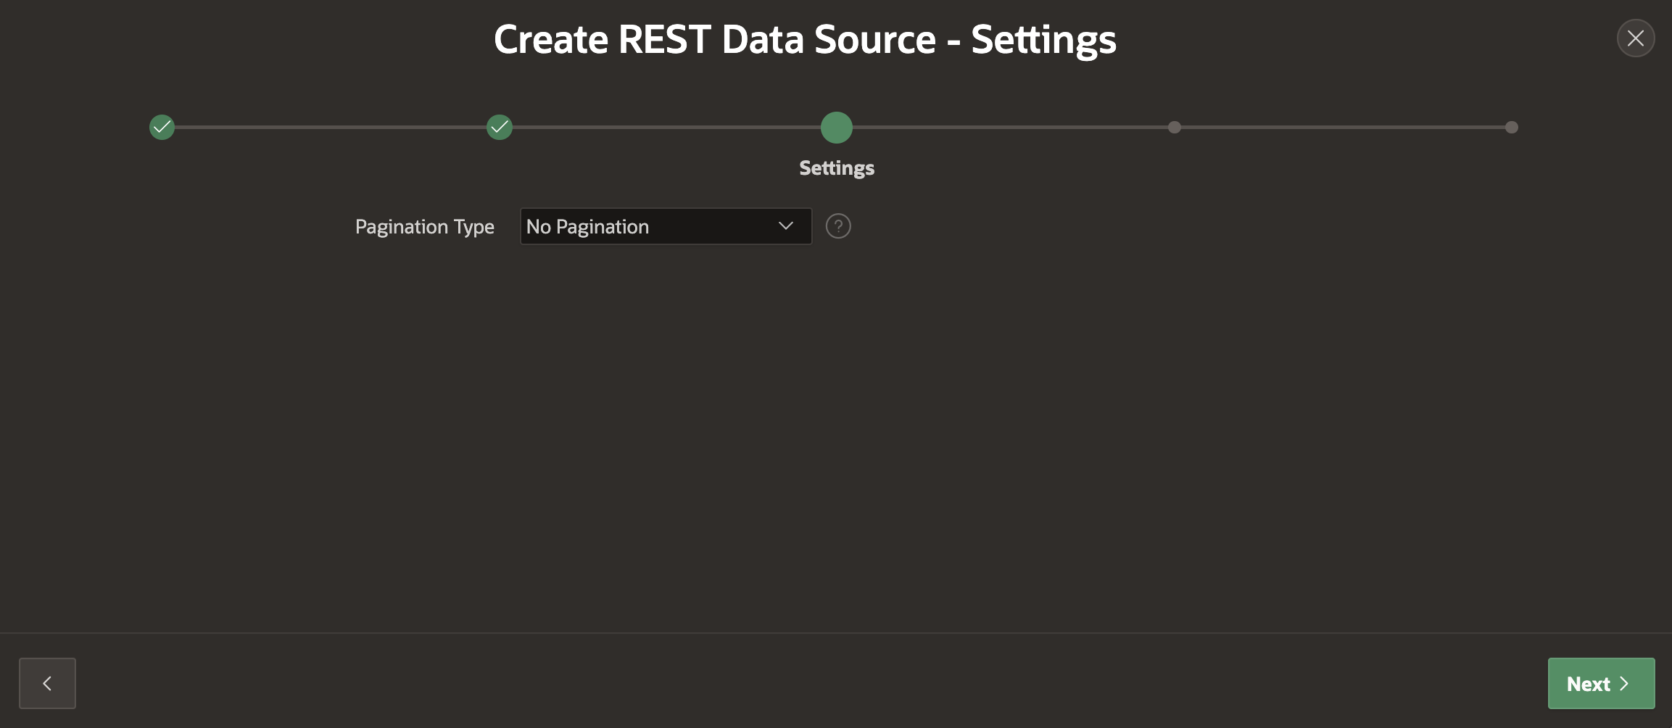The width and height of the screenshot is (1672, 728).
Task: Click the fourth wizard step dot
Action: click(1174, 128)
